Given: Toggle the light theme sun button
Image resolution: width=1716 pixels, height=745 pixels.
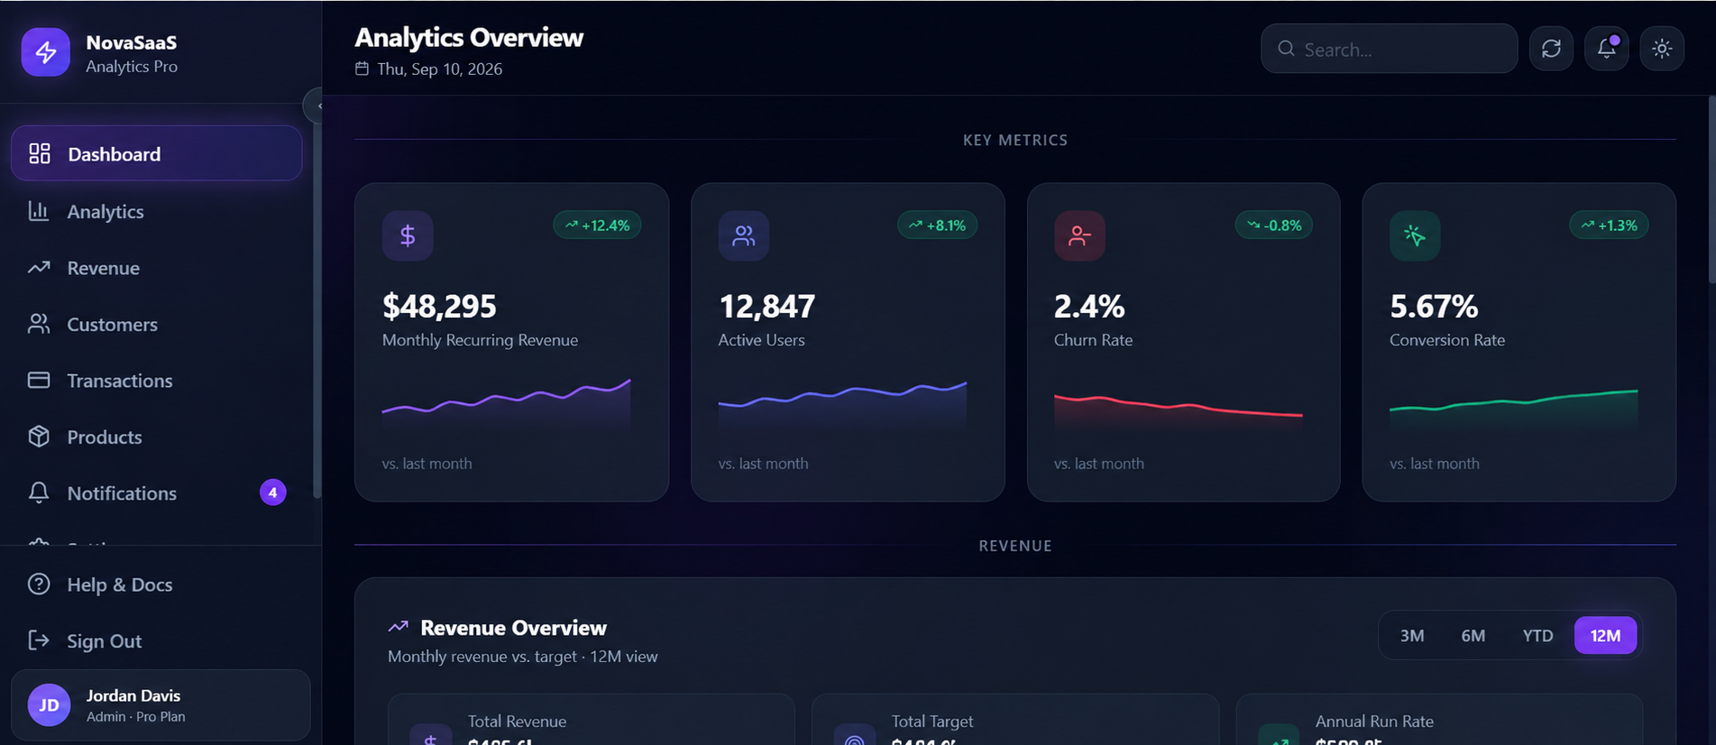Looking at the screenshot, I should pos(1662,49).
